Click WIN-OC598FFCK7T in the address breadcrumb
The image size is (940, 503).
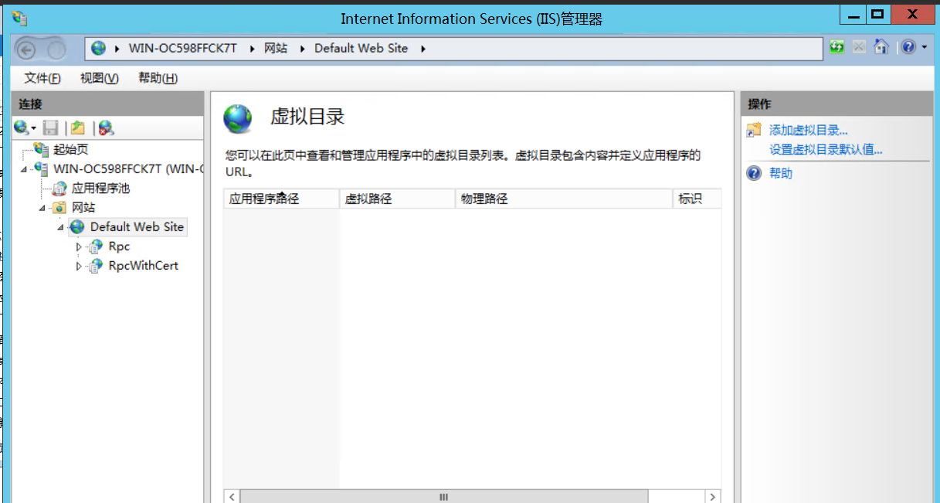[x=183, y=48]
